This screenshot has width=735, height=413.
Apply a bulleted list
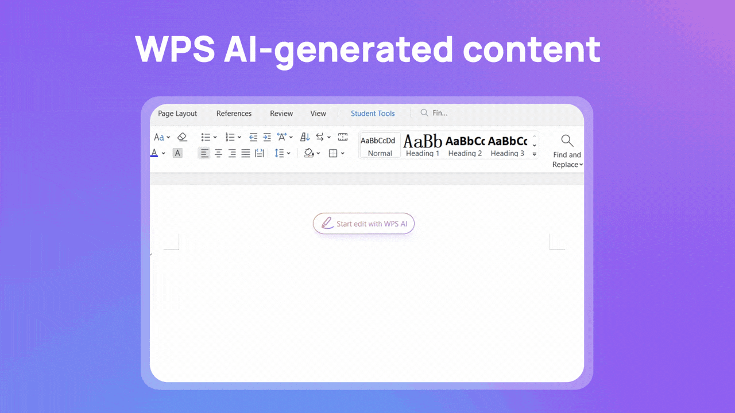click(206, 137)
